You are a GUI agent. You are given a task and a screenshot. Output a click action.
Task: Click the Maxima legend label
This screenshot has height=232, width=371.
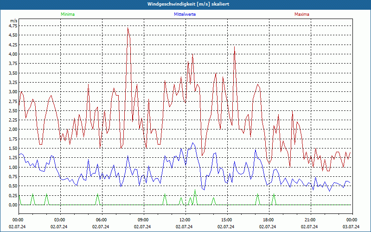coord(302,14)
